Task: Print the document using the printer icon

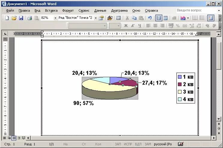Action: tap(29, 18)
